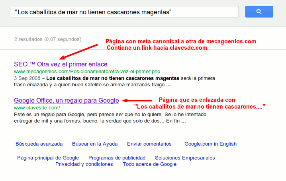Click the mecagoenlos.com green URL
Screen dimensions: 286x181
(x=87, y=72)
